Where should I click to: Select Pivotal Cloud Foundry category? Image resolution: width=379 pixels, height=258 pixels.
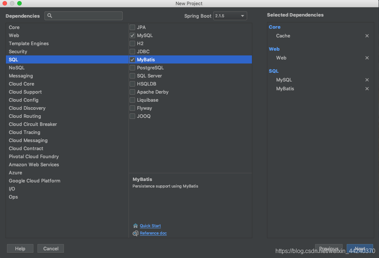(x=67, y=157)
